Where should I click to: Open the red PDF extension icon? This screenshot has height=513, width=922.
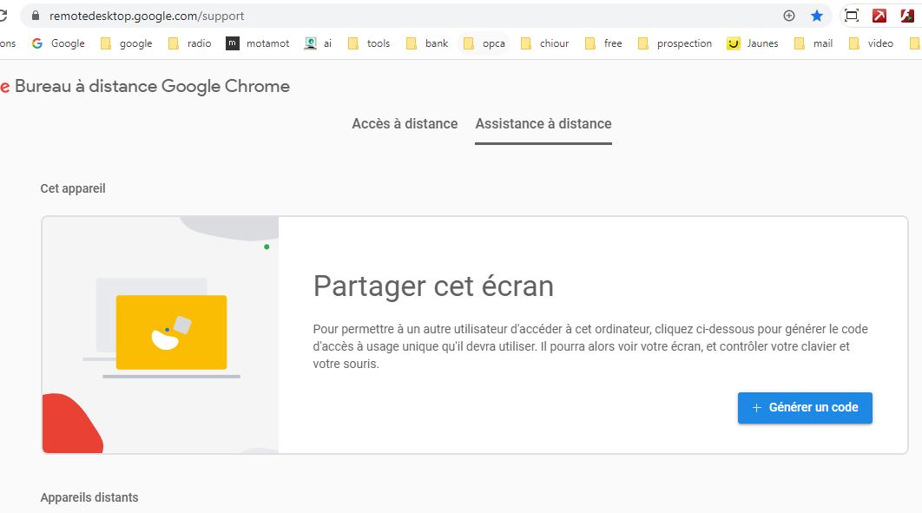click(907, 16)
